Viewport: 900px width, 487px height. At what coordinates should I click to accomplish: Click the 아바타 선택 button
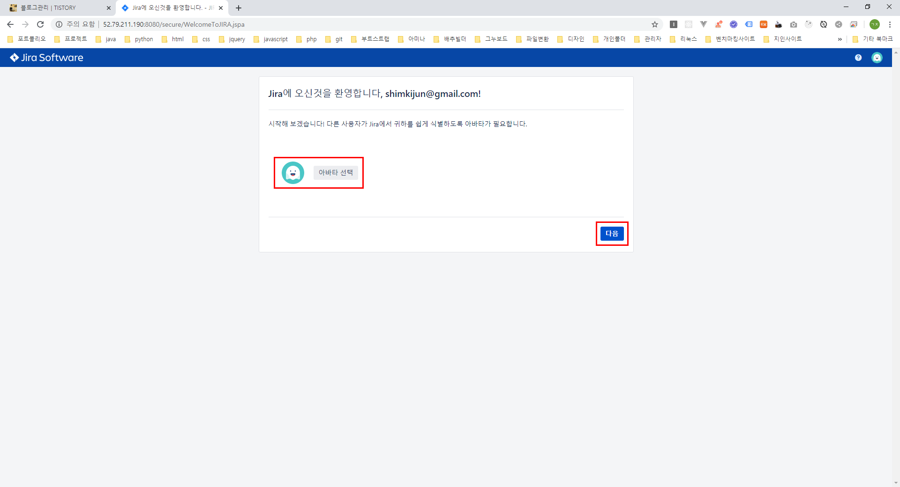coord(336,173)
